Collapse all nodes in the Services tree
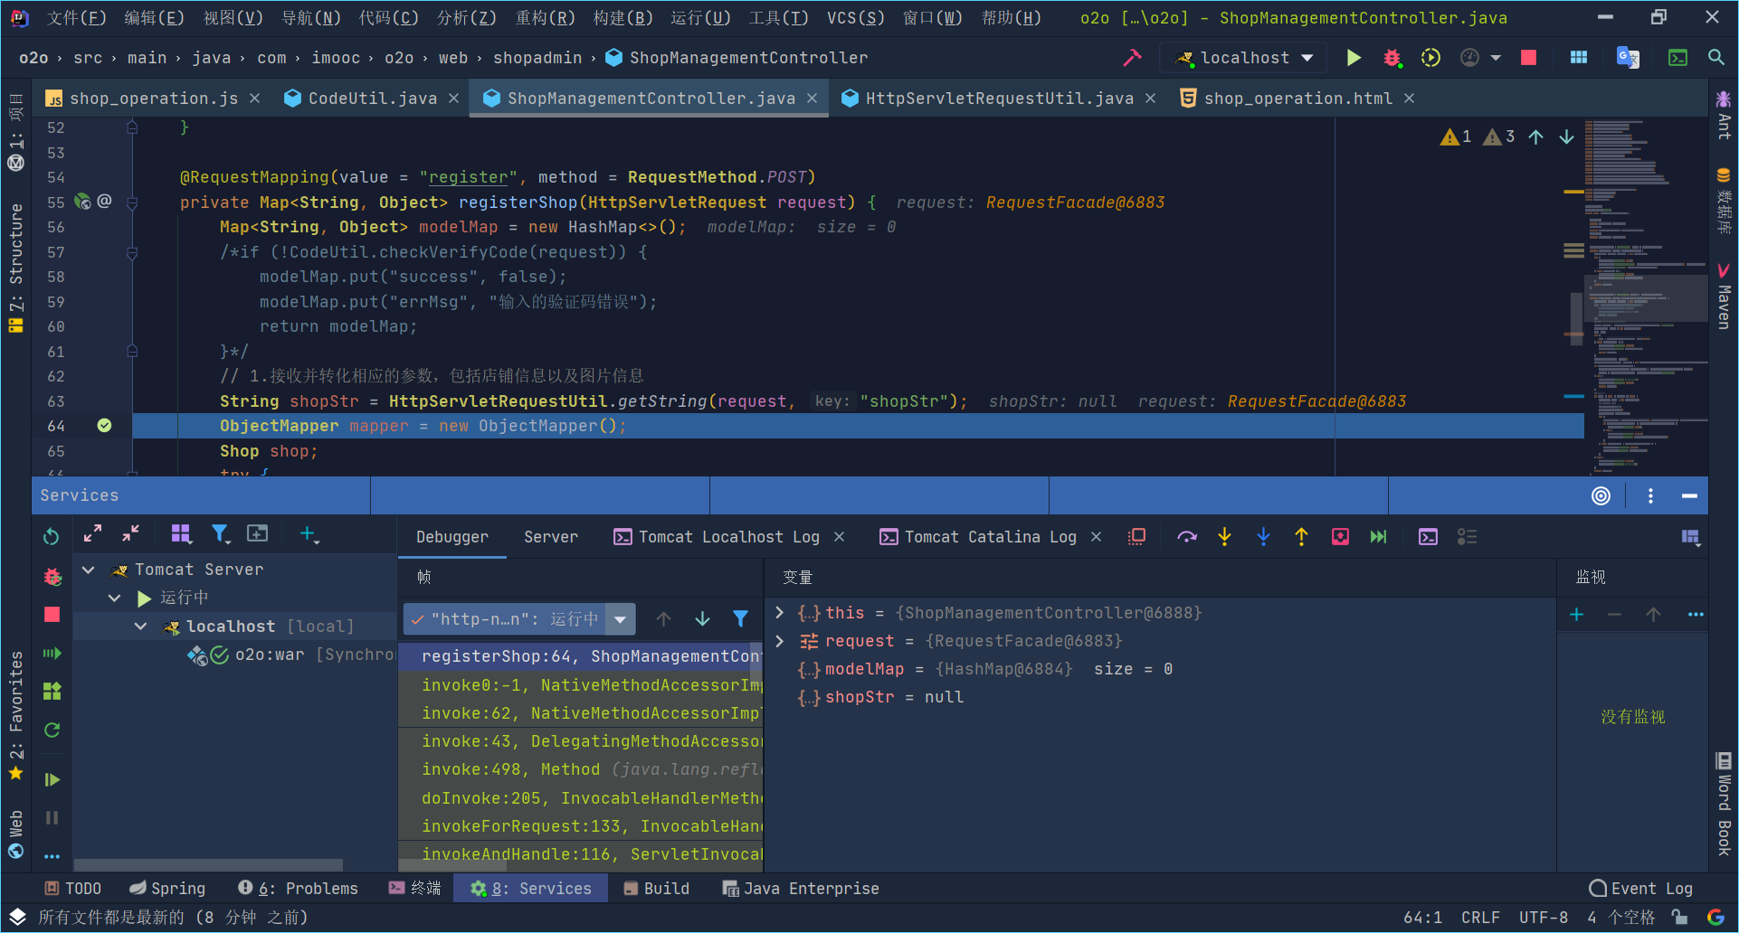The height and width of the screenshot is (933, 1739). 130,534
